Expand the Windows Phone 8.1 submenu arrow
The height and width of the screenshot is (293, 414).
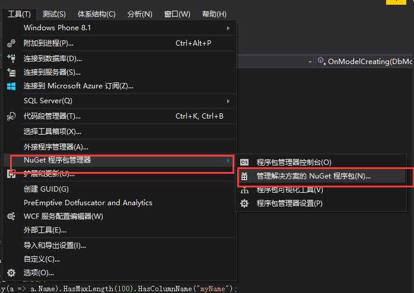[228, 28]
